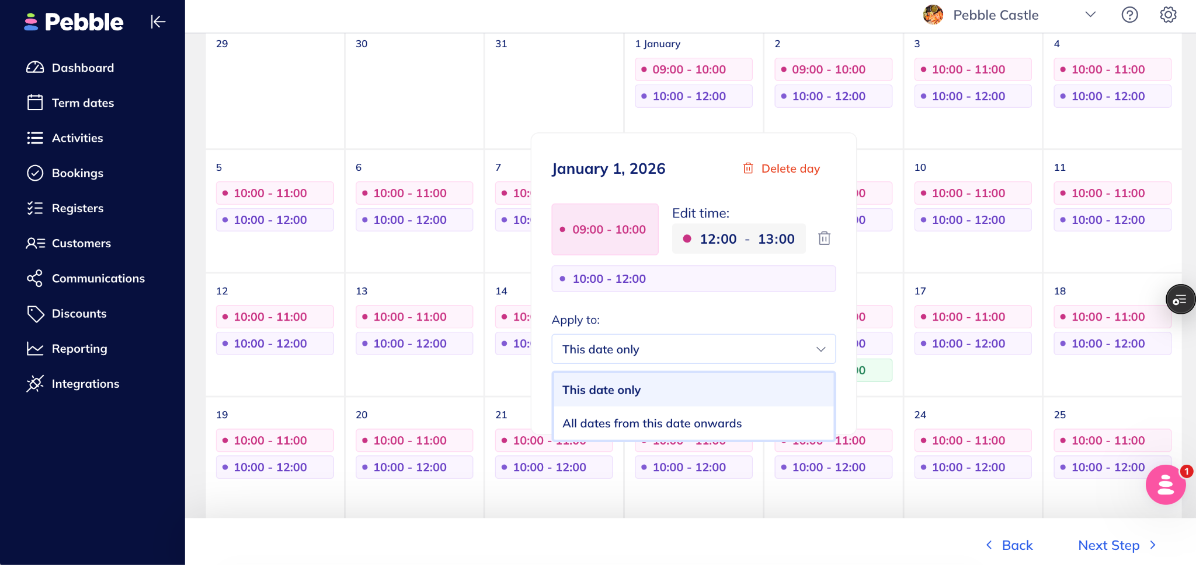1196x565 pixels.
Task: Select the "This date only" list option
Action: coord(602,390)
